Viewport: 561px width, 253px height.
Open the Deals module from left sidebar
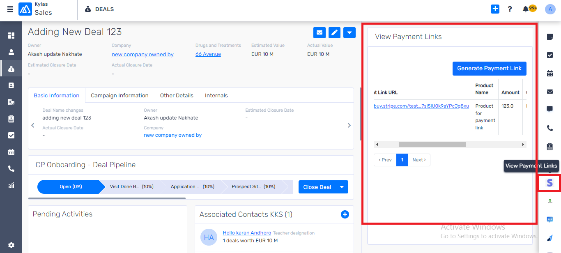coord(11,68)
